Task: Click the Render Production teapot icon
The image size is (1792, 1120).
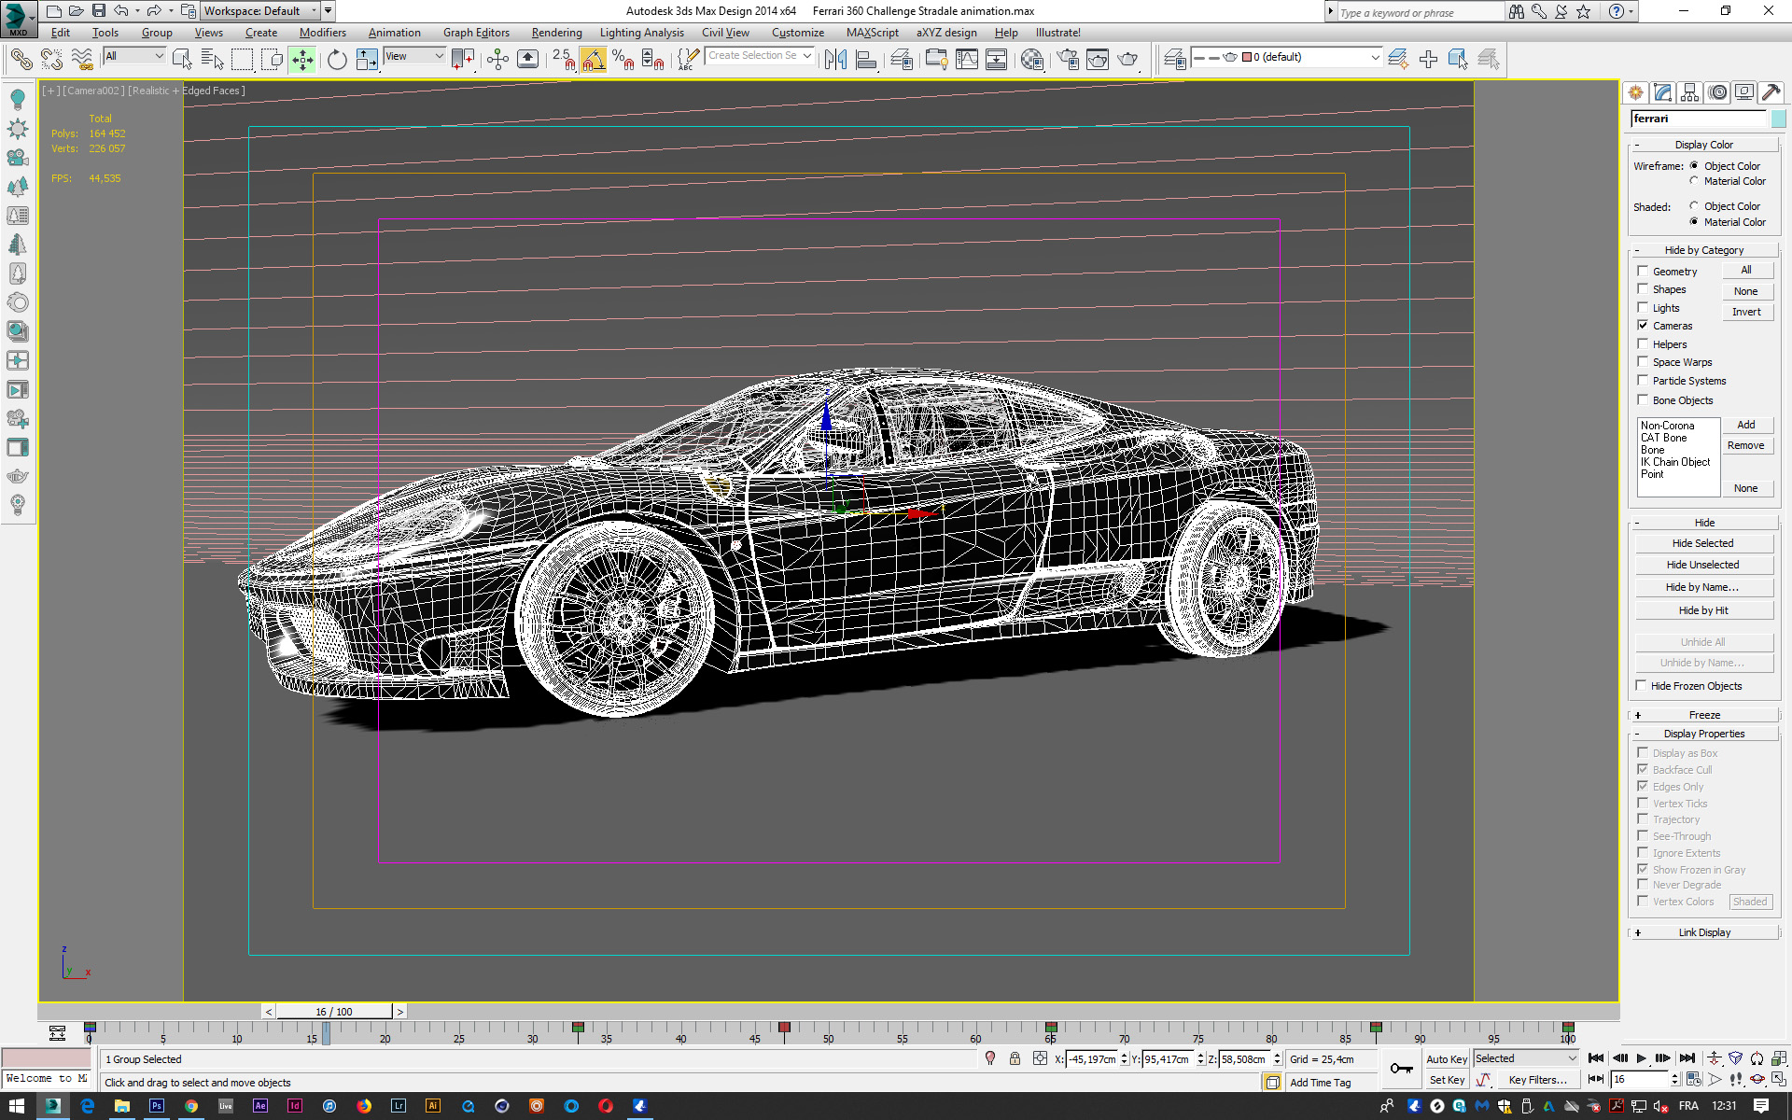Action: pos(1128,60)
